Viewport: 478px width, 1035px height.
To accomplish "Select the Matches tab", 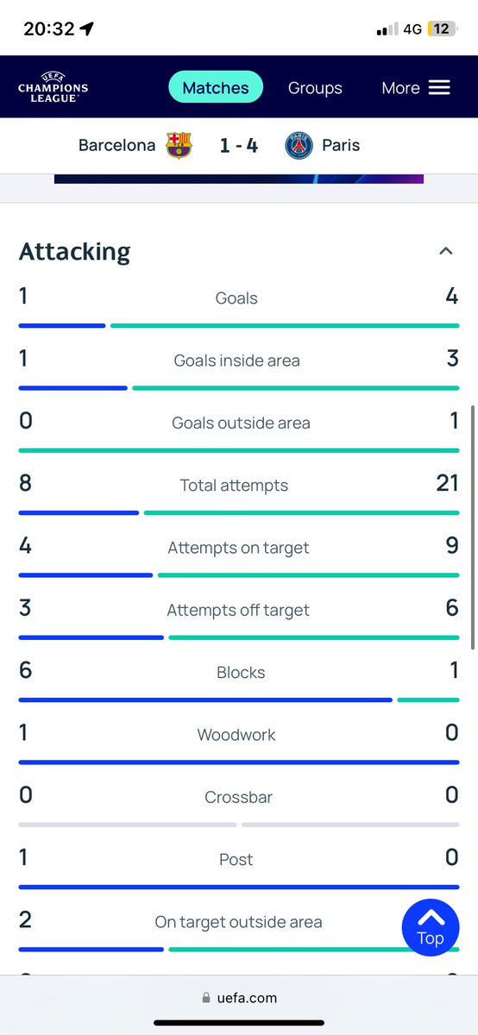I will click(x=216, y=88).
